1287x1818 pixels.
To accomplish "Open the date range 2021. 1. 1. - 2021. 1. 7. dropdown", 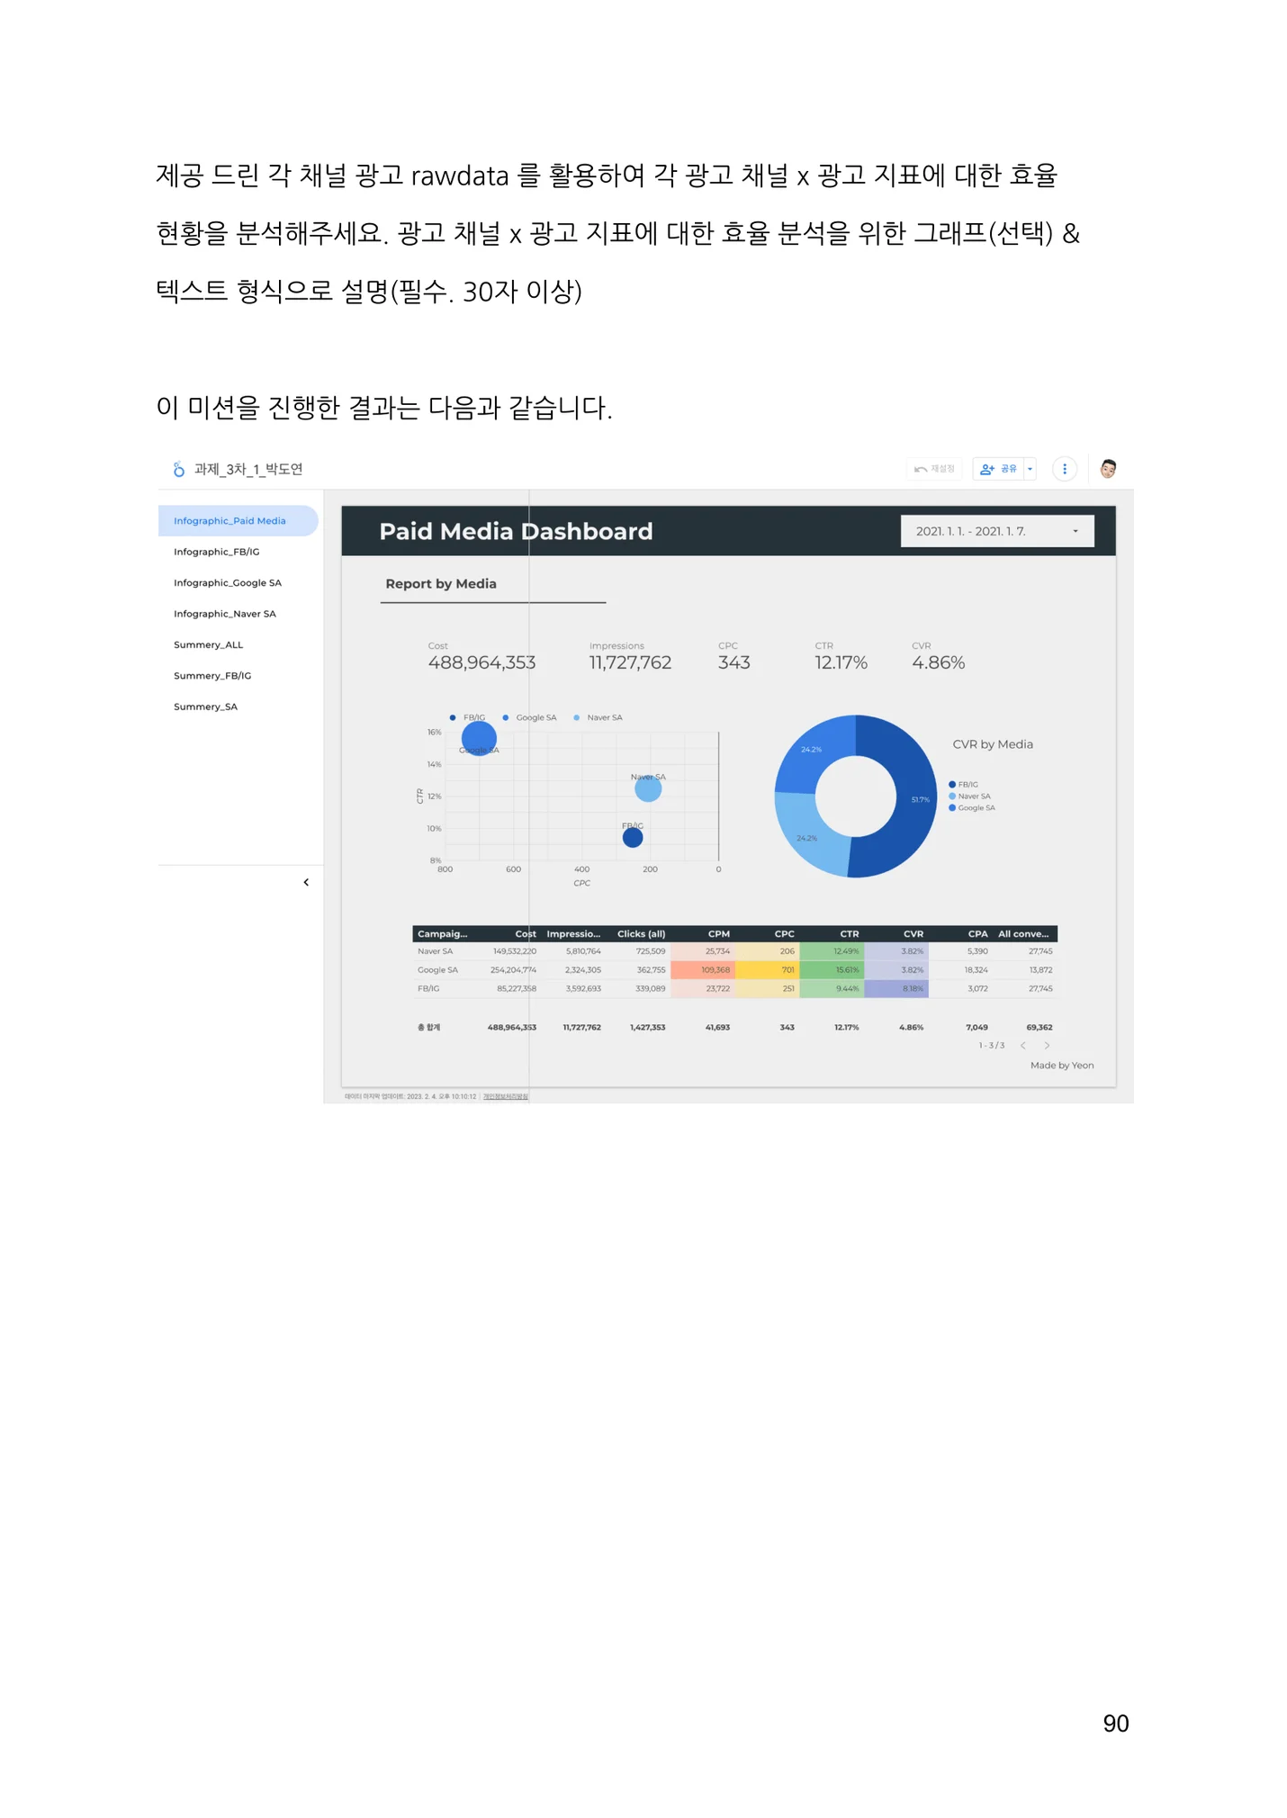I will coord(997,531).
